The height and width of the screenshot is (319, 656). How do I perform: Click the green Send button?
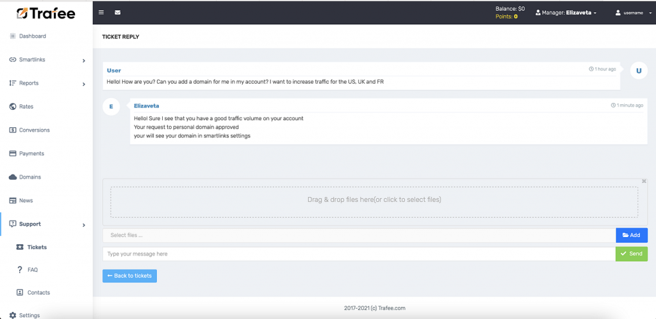click(x=632, y=254)
